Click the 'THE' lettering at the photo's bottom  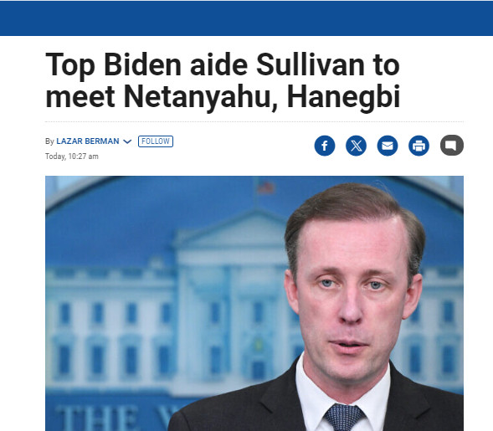97,418
